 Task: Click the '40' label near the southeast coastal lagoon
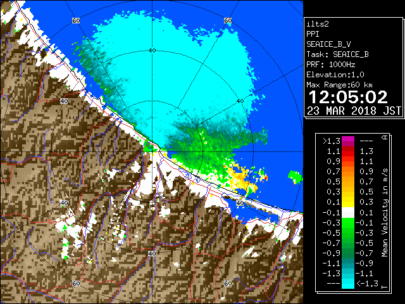[x=240, y=203]
